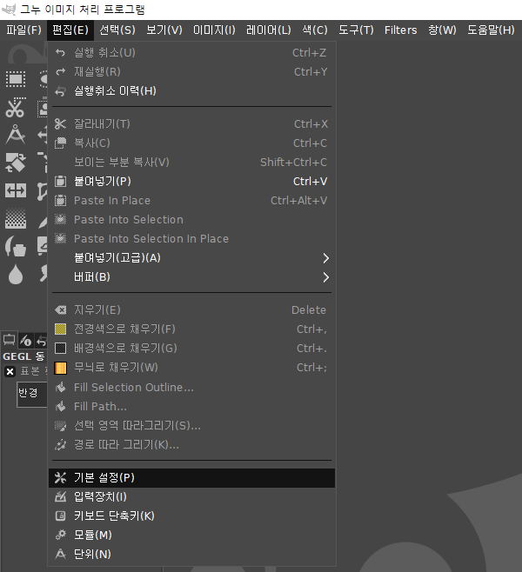
Task: Click 경로 따라 그리기(K)... entry
Action: tap(191, 445)
